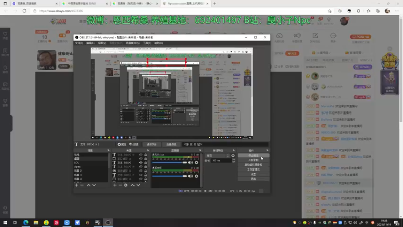Open the Edge three-dots settings menu
Viewport: 403px width, 227px height.
tap(397, 11)
